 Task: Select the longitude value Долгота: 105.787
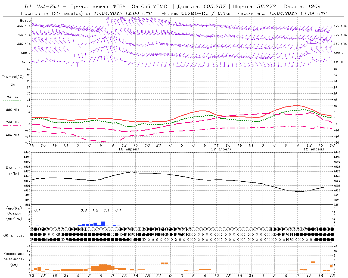(x=201, y=7)
